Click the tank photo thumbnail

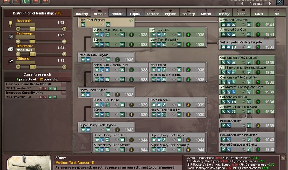point(29,163)
